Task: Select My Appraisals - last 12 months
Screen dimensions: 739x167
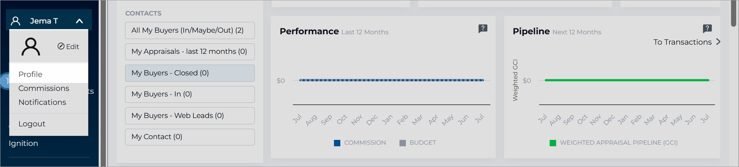Action: pyautogui.click(x=190, y=51)
